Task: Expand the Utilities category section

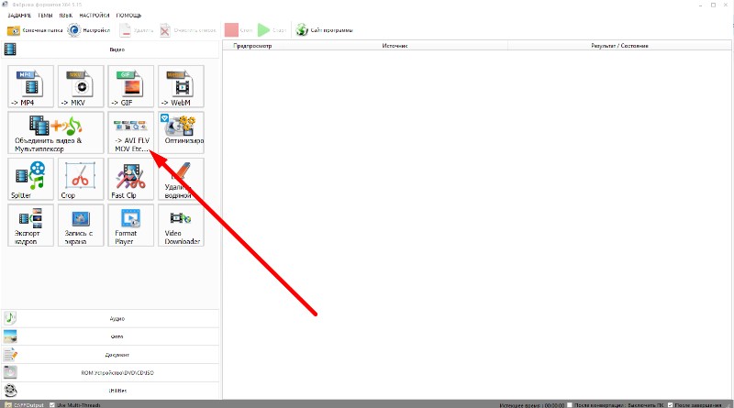Action: [x=110, y=391]
